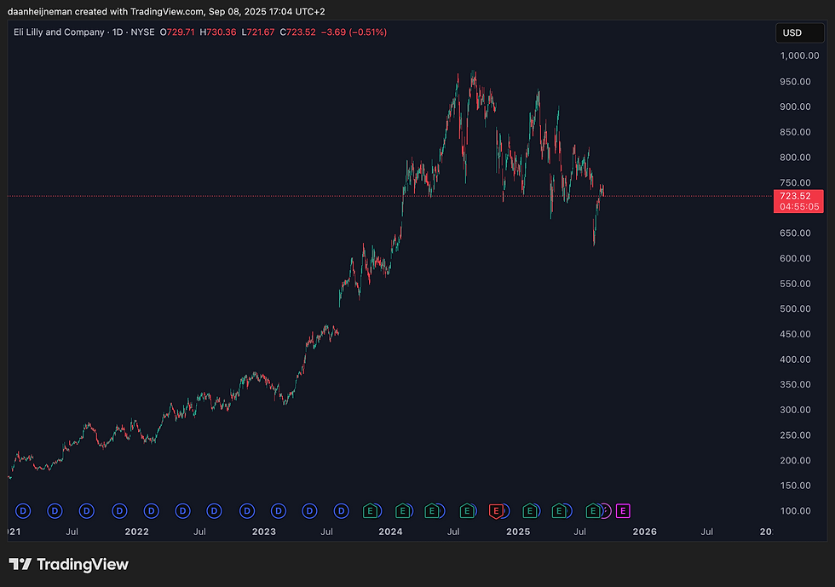Click the green E marker immediately left of the red E

coord(467,511)
